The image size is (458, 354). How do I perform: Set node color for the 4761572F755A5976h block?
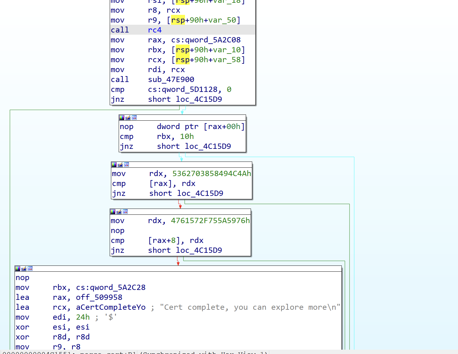point(113,212)
